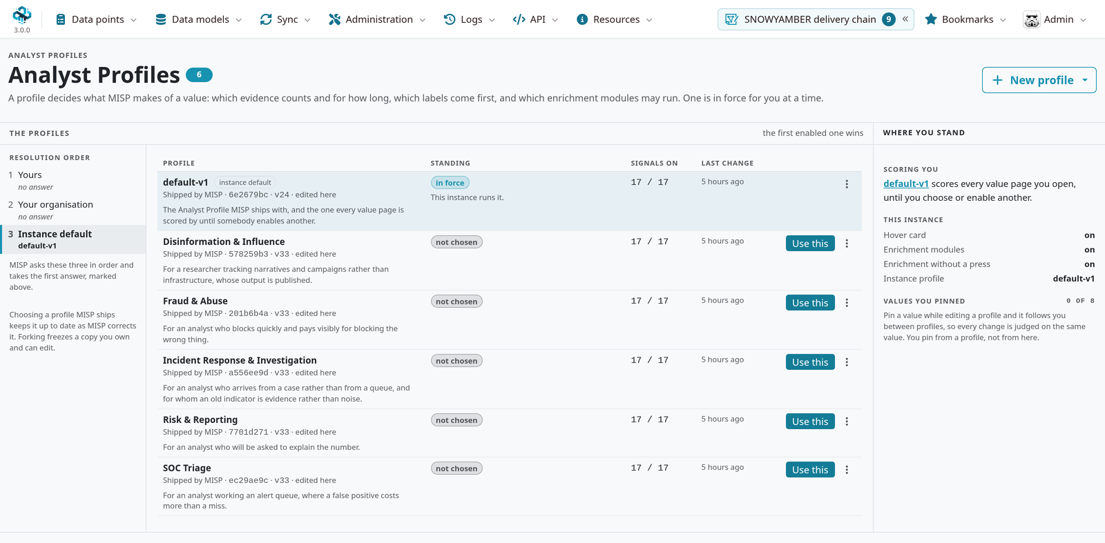Use the Fraud & Abuse profile
1105x543 pixels.
[x=810, y=303]
